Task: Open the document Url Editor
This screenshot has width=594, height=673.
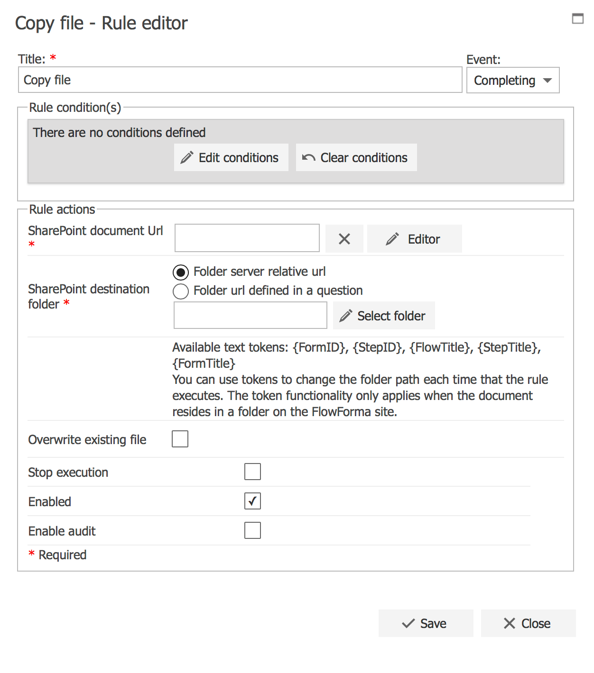Action: click(414, 238)
